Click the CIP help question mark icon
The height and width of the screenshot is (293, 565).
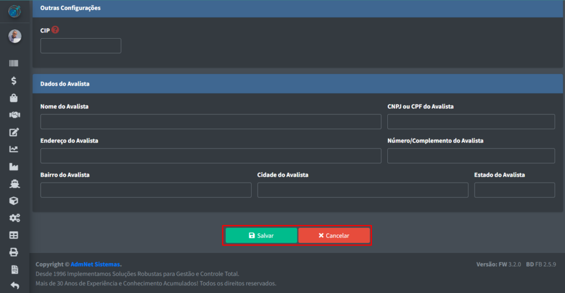tap(55, 30)
